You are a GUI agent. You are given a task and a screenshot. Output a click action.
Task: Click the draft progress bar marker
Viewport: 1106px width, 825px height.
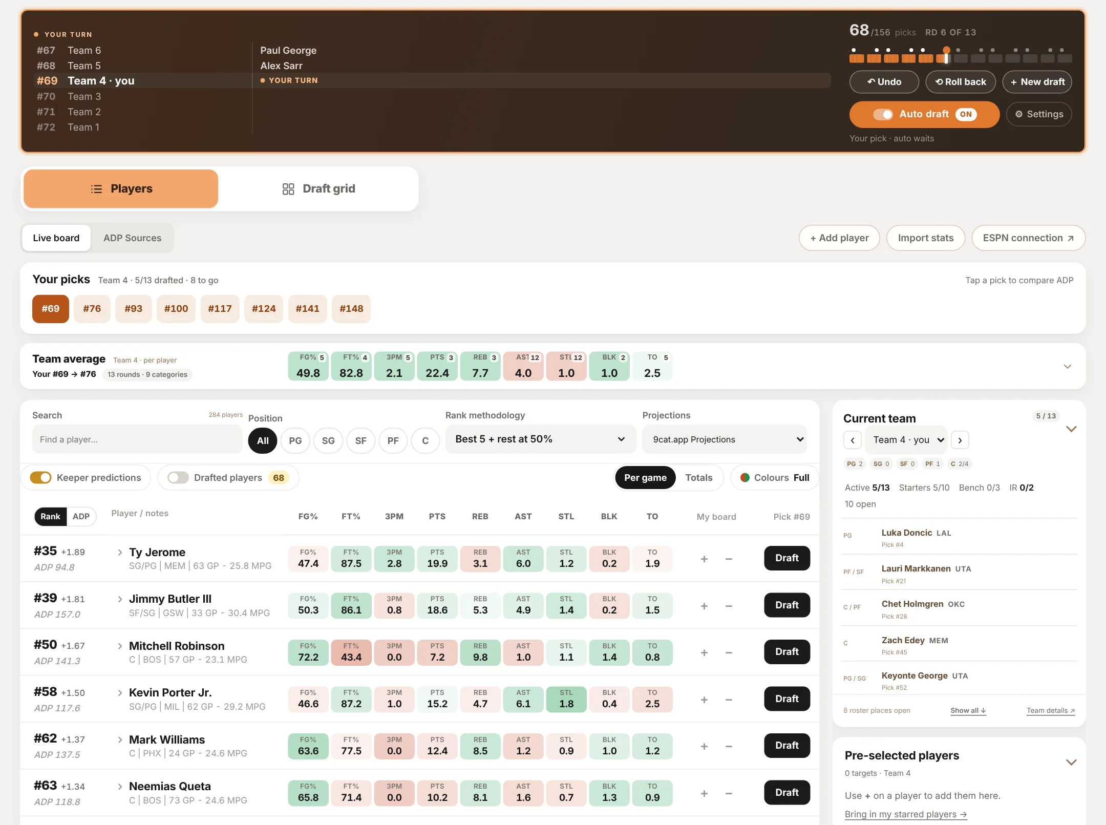946,55
